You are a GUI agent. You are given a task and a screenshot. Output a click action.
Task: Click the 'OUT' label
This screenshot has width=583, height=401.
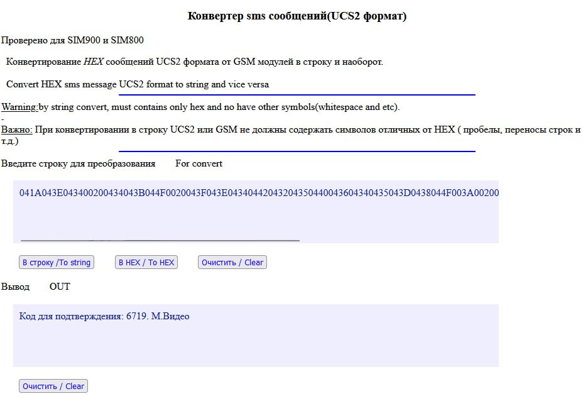pos(60,287)
